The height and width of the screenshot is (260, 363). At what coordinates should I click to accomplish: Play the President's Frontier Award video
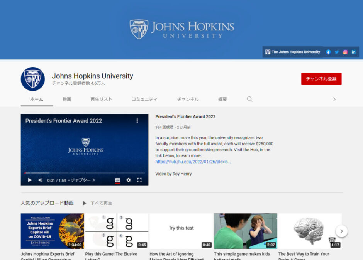tap(30, 180)
